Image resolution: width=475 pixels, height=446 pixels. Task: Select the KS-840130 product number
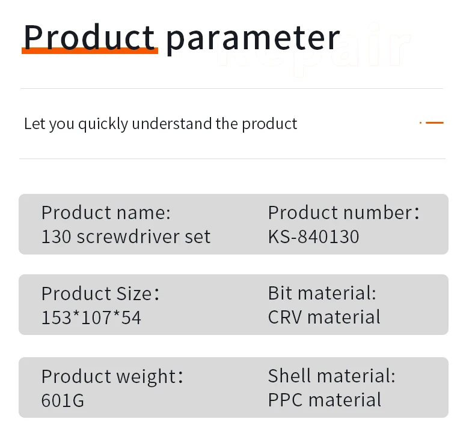pos(313,237)
